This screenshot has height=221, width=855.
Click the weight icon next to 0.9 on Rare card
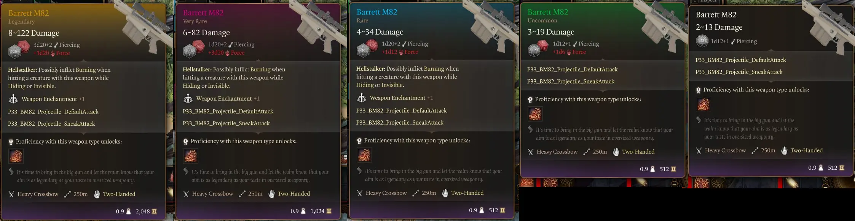[482, 210]
